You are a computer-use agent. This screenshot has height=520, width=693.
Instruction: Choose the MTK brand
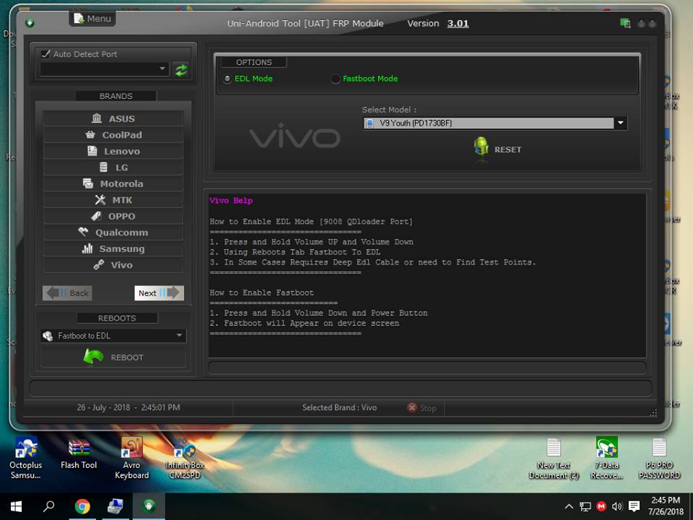coord(113,200)
